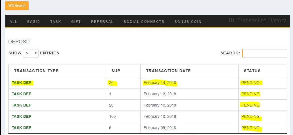Image resolution: width=293 pixels, height=135 pixels.
Task: Click the PENDING status for February 14 row
Action: 250,83
